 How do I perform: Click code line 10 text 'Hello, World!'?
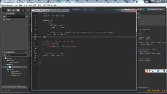(60, 35)
